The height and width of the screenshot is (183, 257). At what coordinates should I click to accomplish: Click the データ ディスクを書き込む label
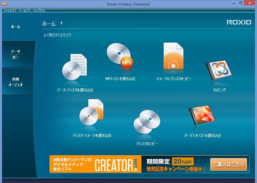pos(75,90)
